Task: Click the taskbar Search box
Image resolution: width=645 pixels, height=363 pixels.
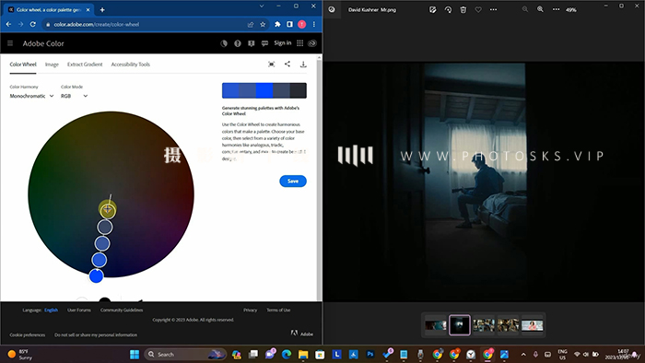Action: coord(185,354)
